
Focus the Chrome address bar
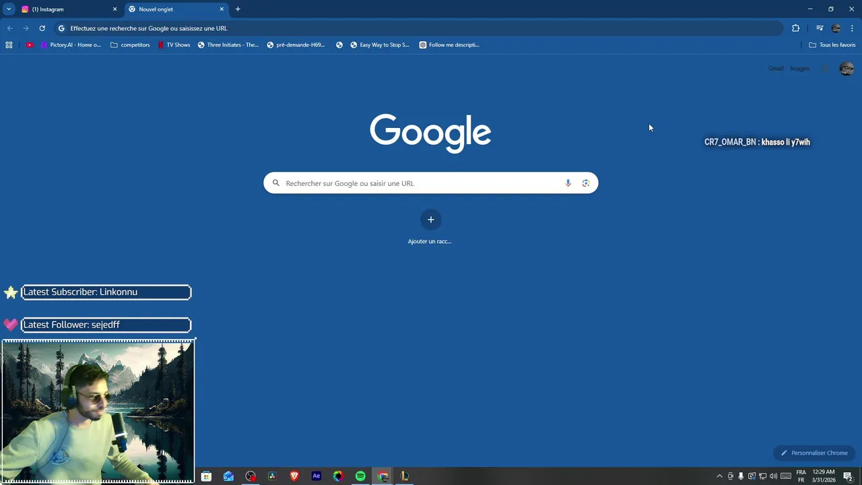click(x=418, y=28)
